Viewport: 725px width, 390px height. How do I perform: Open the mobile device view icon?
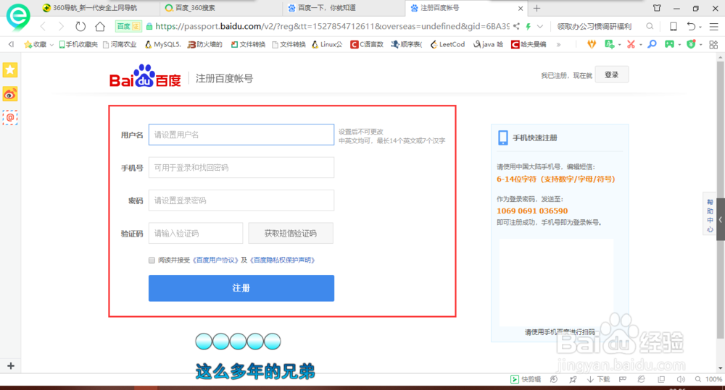point(674,26)
